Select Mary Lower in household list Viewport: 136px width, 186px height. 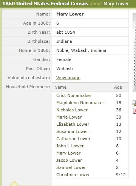68,153
